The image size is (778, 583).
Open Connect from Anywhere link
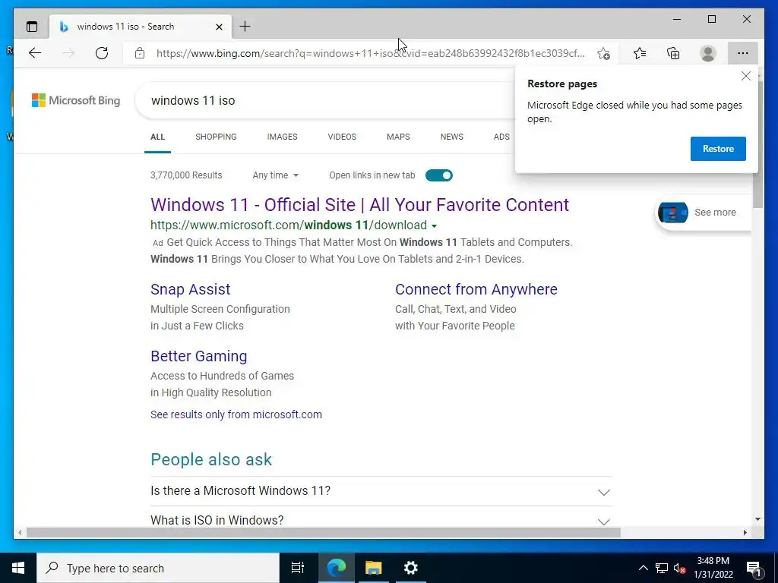tap(476, 289)
